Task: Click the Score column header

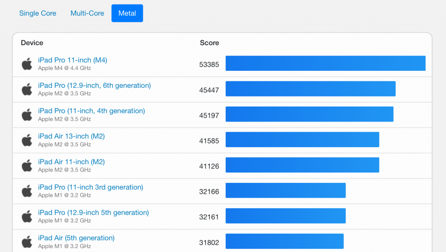Action: point(209,43)
